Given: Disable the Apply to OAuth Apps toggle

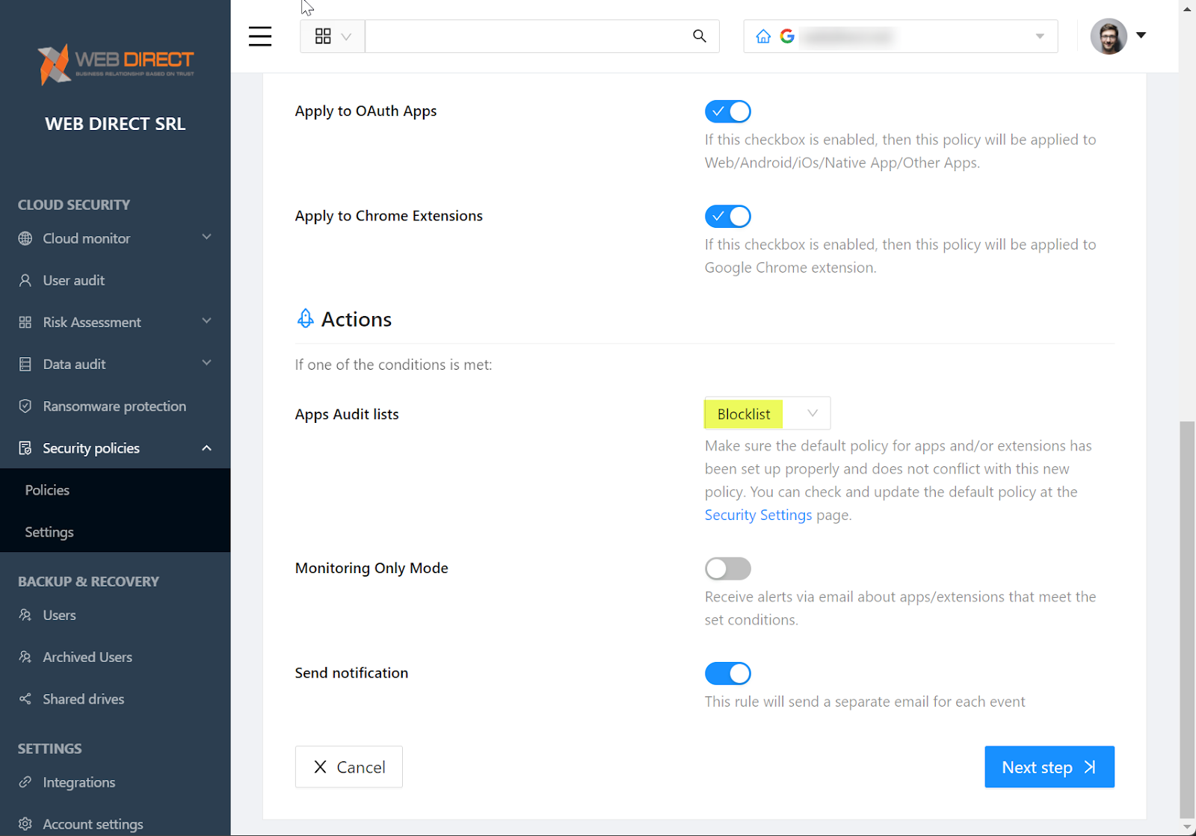Looking at the screenshot, I should pos(727,111).
